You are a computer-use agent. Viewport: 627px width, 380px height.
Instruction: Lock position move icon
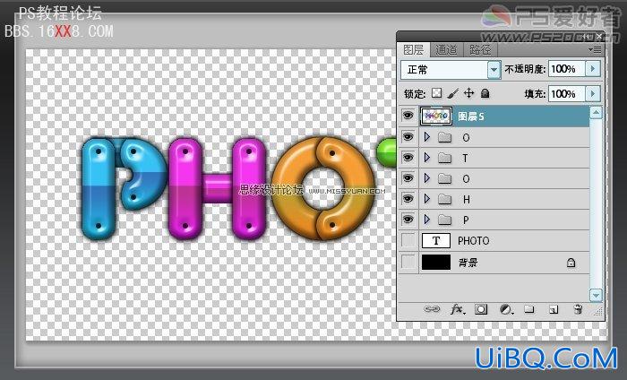tap(468, 93)
